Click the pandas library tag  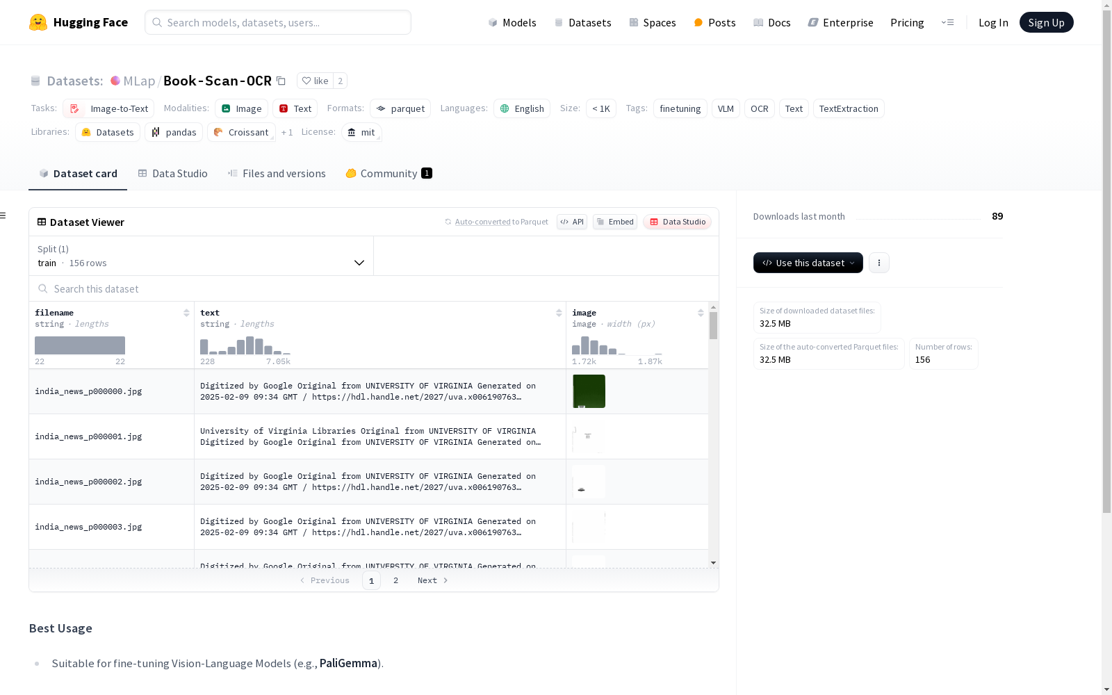[x=174, y=132]
